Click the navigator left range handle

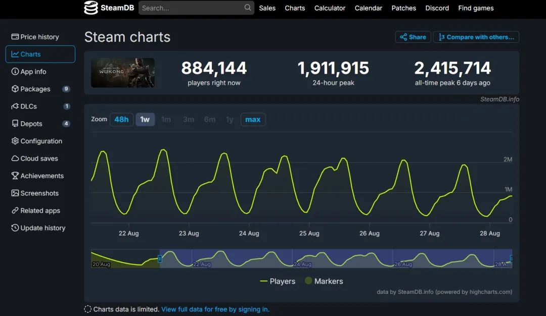pos(160,258)
